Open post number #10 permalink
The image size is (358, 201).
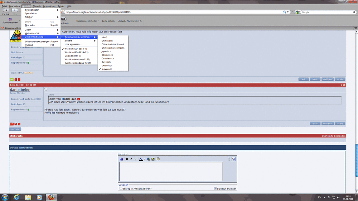[x=343, y=85]
